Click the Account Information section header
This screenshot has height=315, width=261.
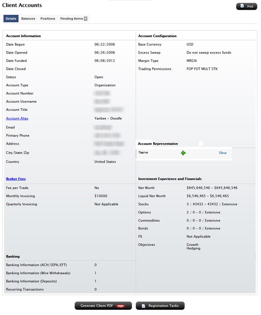point(23,36)
